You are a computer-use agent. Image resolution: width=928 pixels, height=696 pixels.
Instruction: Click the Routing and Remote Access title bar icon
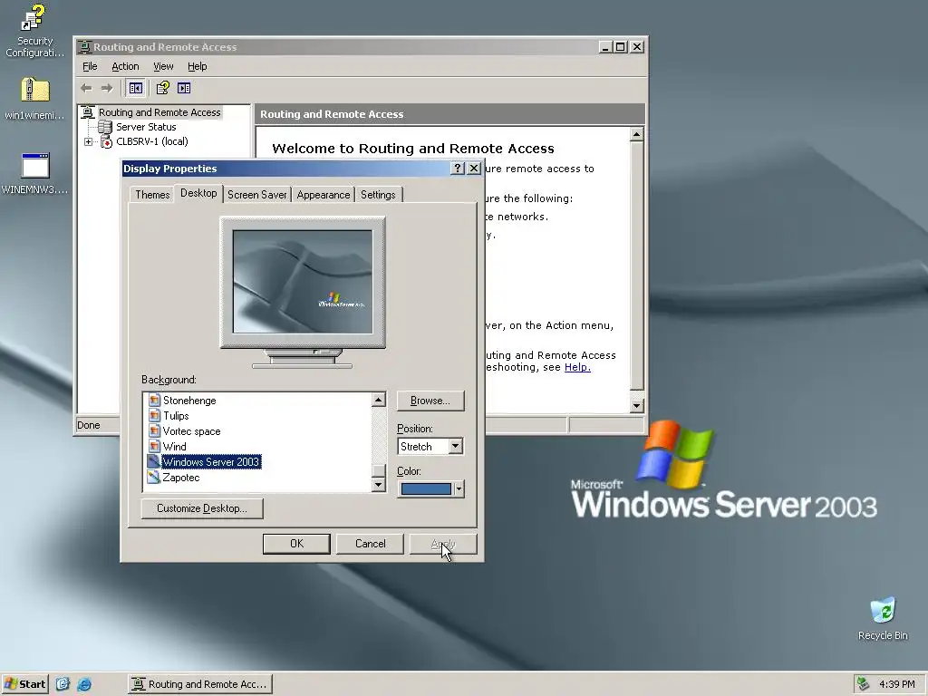click(x=84, y=47)
